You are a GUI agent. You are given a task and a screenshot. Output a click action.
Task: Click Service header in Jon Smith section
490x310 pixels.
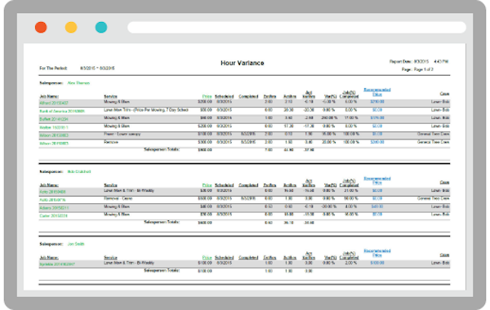110,258
